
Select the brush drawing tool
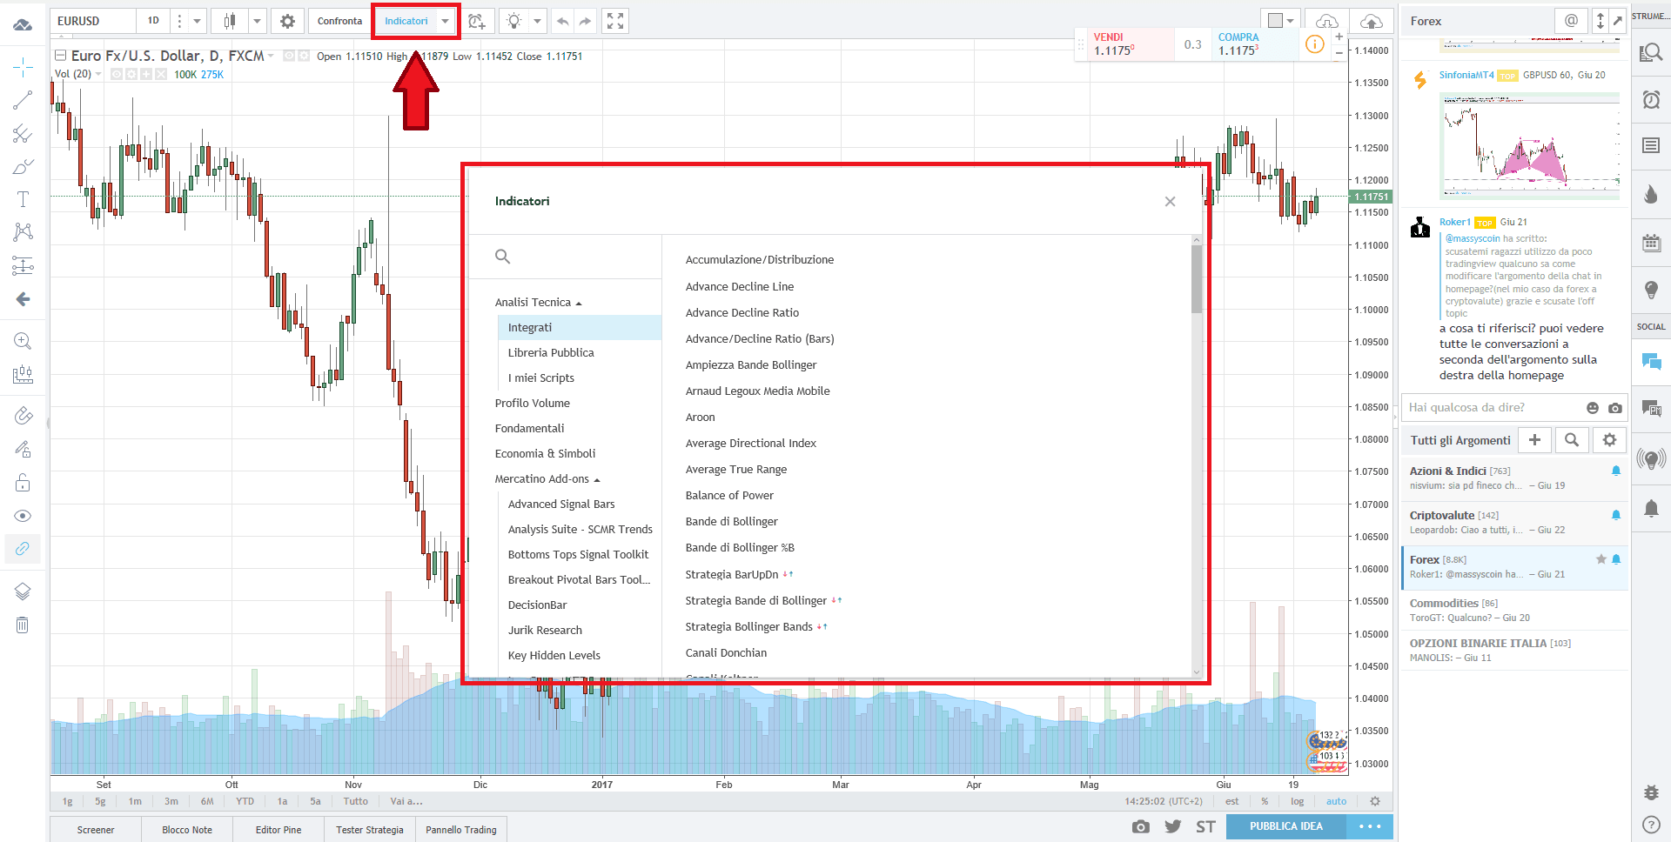click(x=23, y=166)
